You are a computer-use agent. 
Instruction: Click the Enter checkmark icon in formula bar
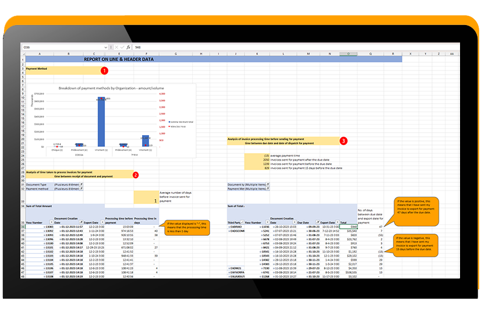point(122,47)
